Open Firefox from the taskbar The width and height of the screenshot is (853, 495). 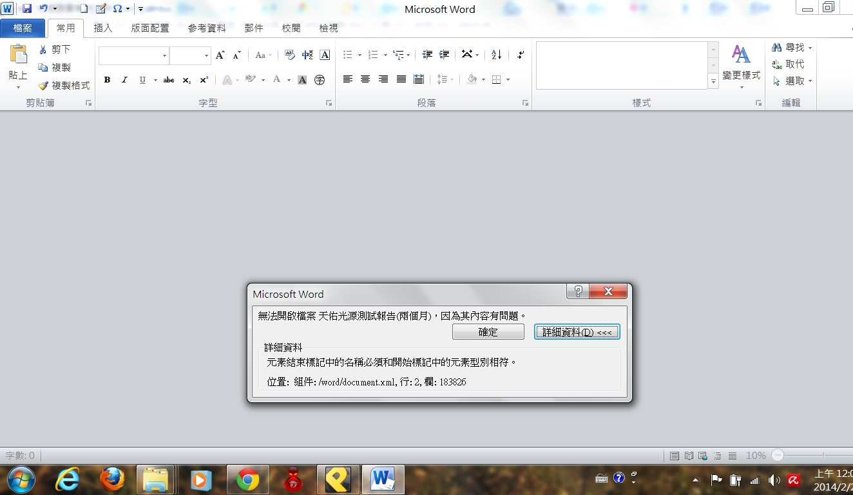[112, 480]
